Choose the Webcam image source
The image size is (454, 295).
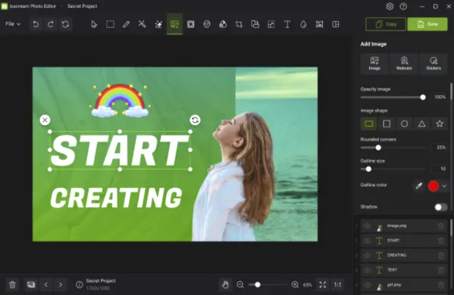click(404, 64)
